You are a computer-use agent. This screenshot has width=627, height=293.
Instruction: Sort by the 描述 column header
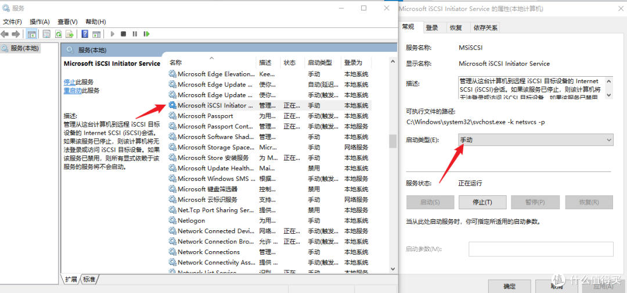[x=268, y=62]
